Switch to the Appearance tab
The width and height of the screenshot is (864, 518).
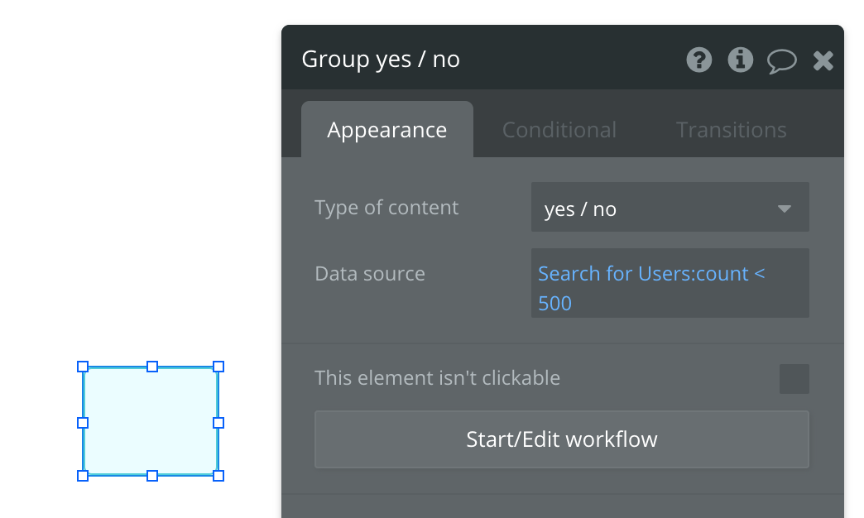386,130
